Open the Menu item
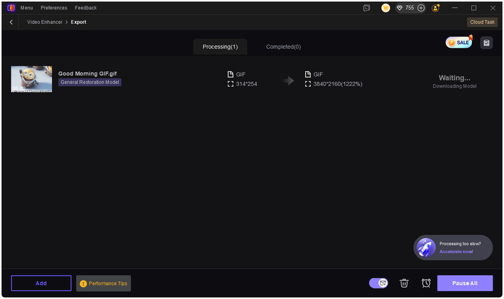 [x=27, y=8]
